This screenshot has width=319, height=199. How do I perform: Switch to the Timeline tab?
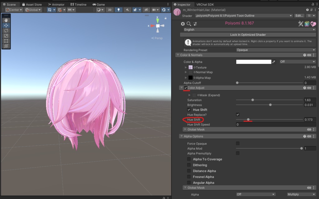coord(79,4)
